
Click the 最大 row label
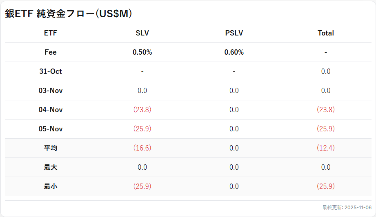point(51,167)
